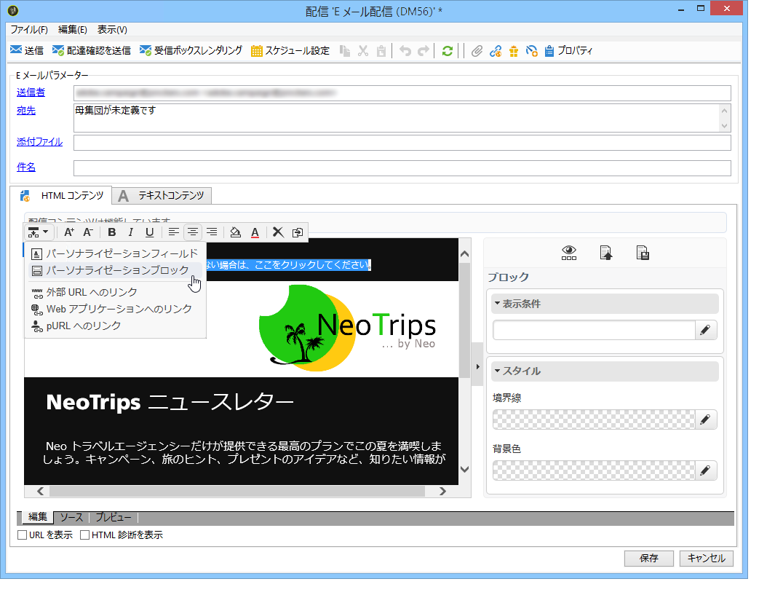Click the font color A icon
This screenshot has width=775, height=595.
tap(255, 232)
